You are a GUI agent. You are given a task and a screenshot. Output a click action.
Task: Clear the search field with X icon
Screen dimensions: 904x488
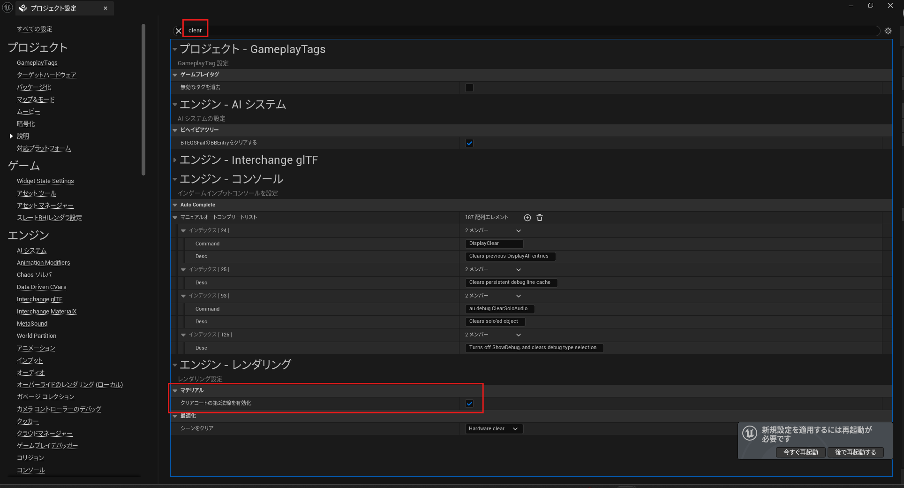pos(178,31)
